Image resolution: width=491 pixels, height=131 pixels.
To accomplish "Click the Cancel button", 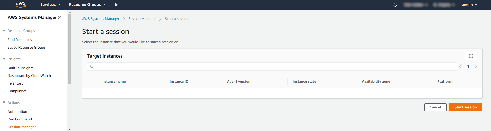I will 435,107.
